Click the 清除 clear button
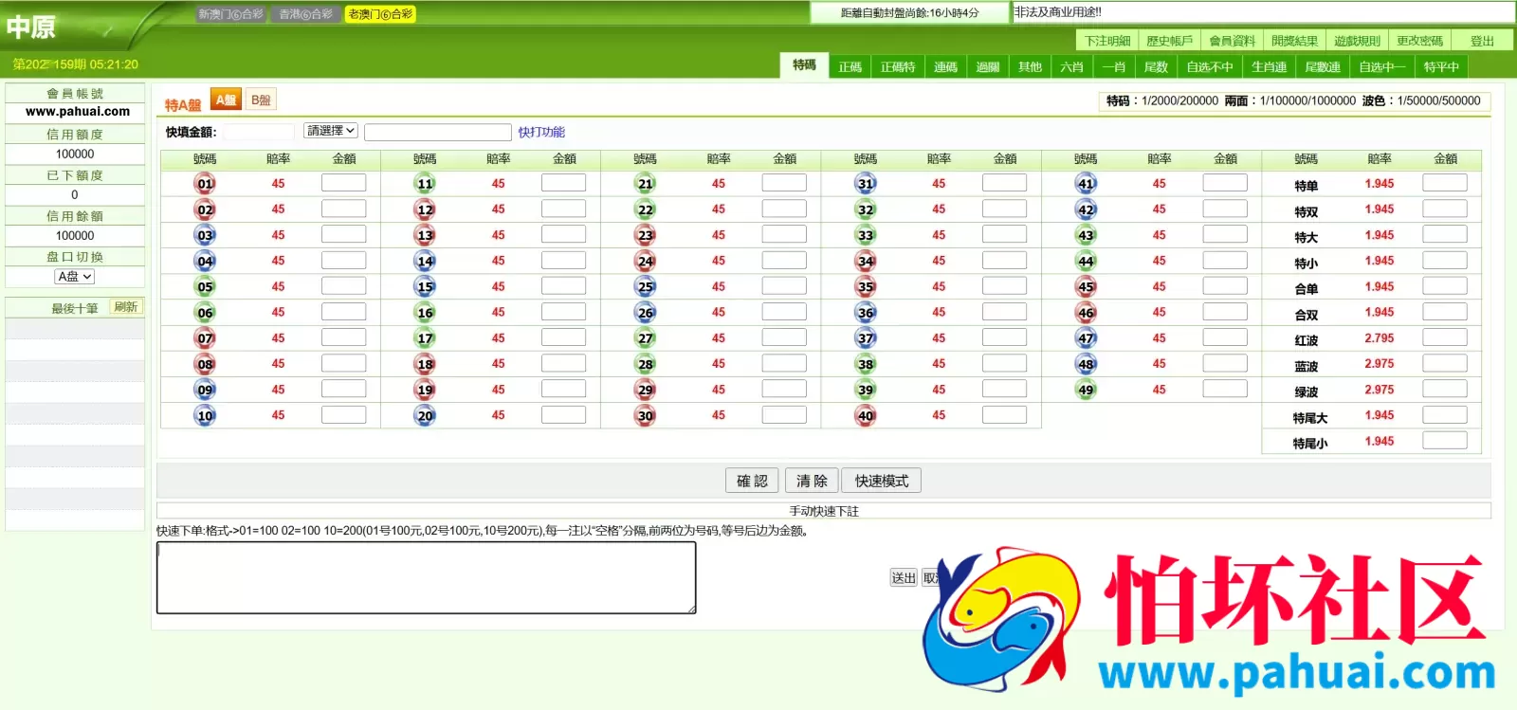1517x710 pixels. pos(812,481)
